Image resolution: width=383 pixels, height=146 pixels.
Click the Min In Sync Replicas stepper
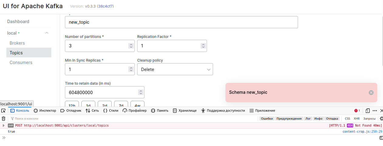pyautogui.click(x=131, y=69)
